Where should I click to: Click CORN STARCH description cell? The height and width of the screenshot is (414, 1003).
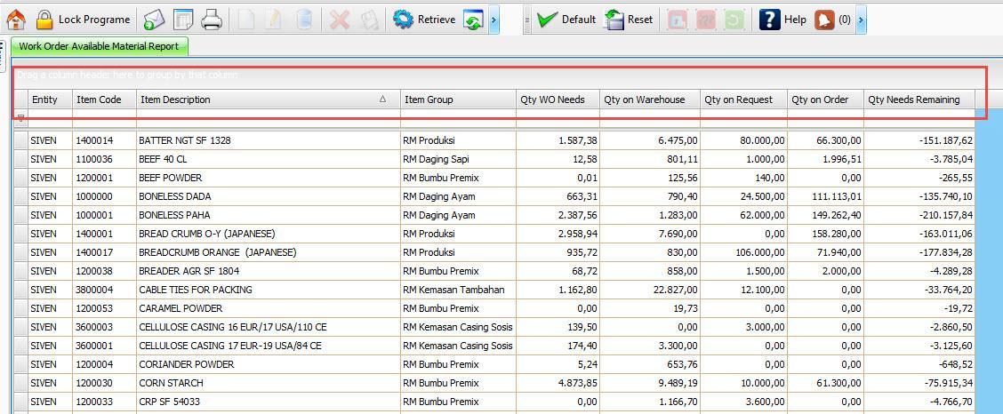tap(269, 383)
